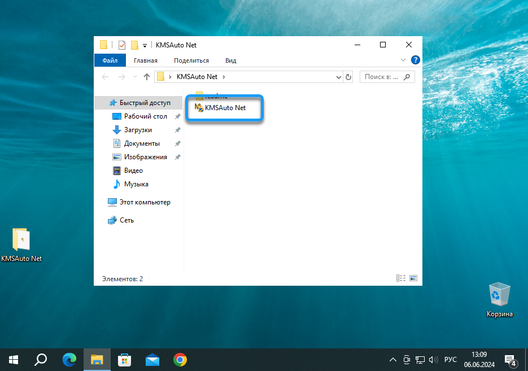Refresh the KMSAuto Net folder view
Viewport: 528px width, 371px height.
(x=348, y=77)
